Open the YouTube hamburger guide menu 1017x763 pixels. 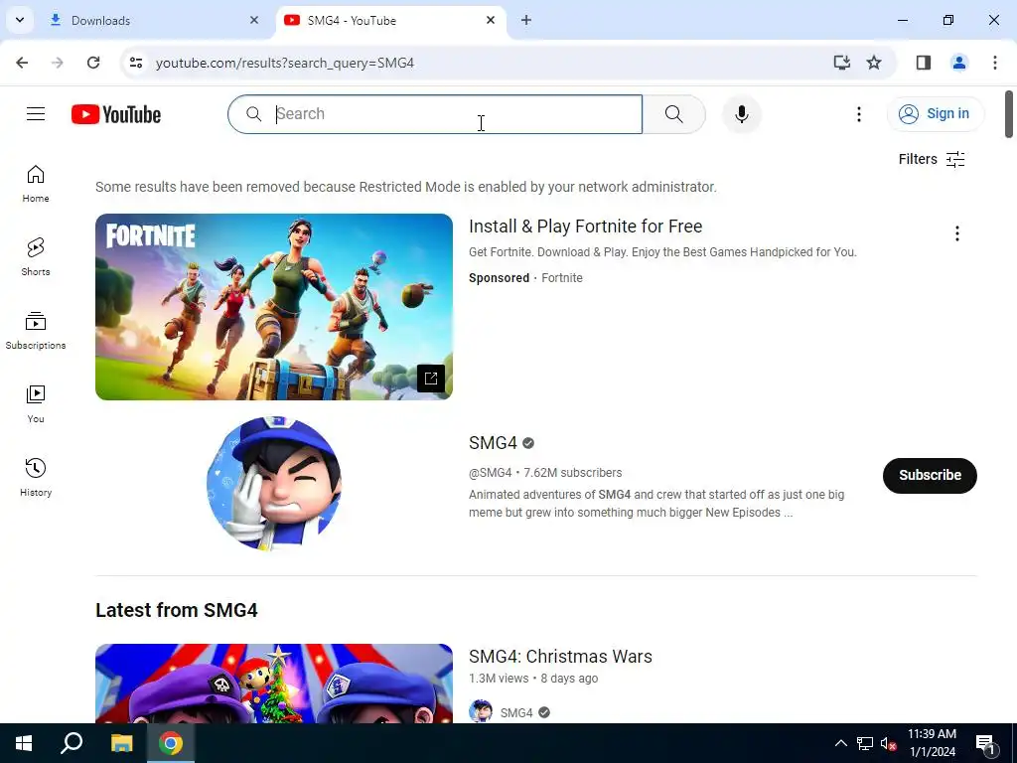coord(36,114)
